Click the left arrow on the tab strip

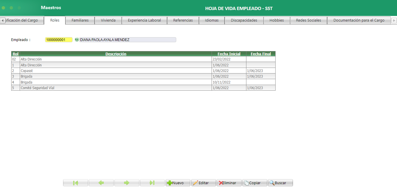tap(2, 20)
